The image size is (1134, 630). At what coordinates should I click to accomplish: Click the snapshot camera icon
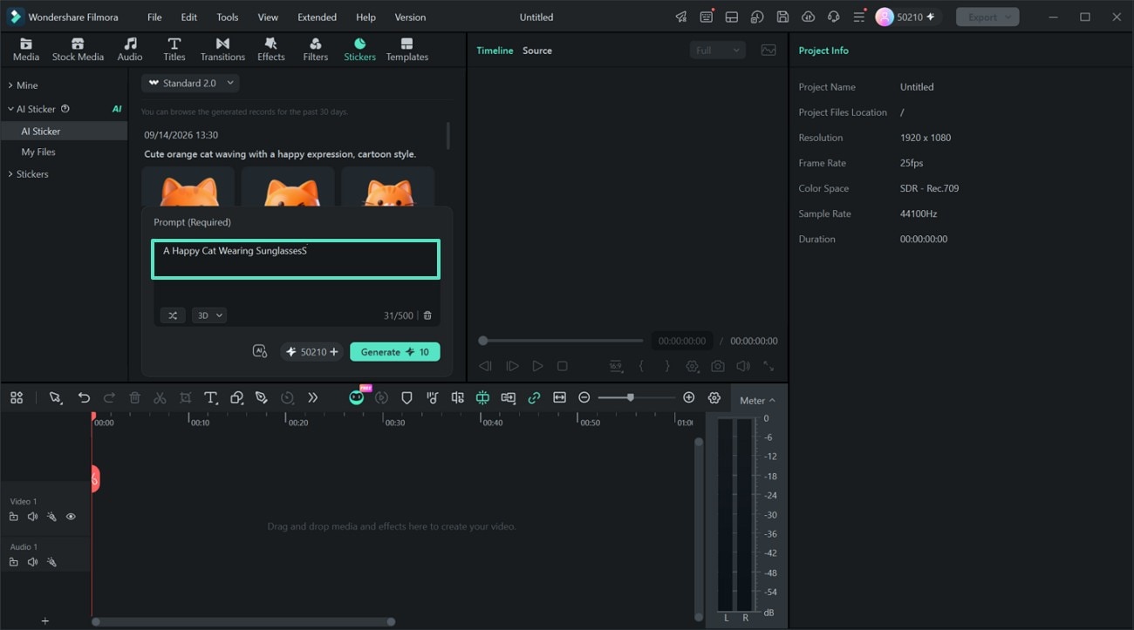(x=717, y=367)
